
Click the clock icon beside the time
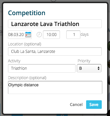point(39,35)
